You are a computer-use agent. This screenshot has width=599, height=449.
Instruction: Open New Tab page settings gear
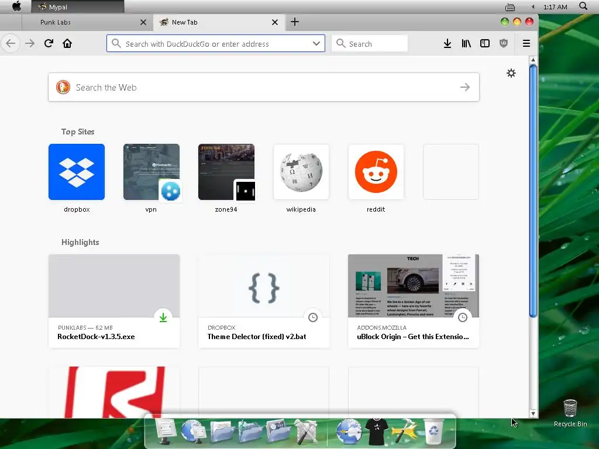511,73
